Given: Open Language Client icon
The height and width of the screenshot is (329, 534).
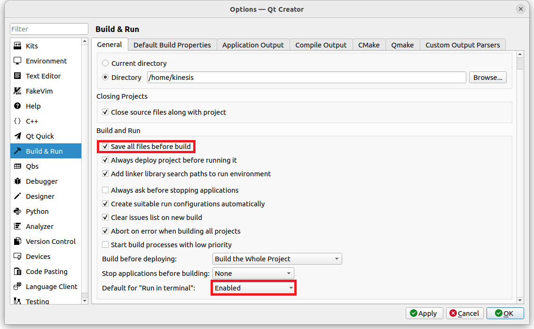Looking at the screenshot, I should 17,286.
